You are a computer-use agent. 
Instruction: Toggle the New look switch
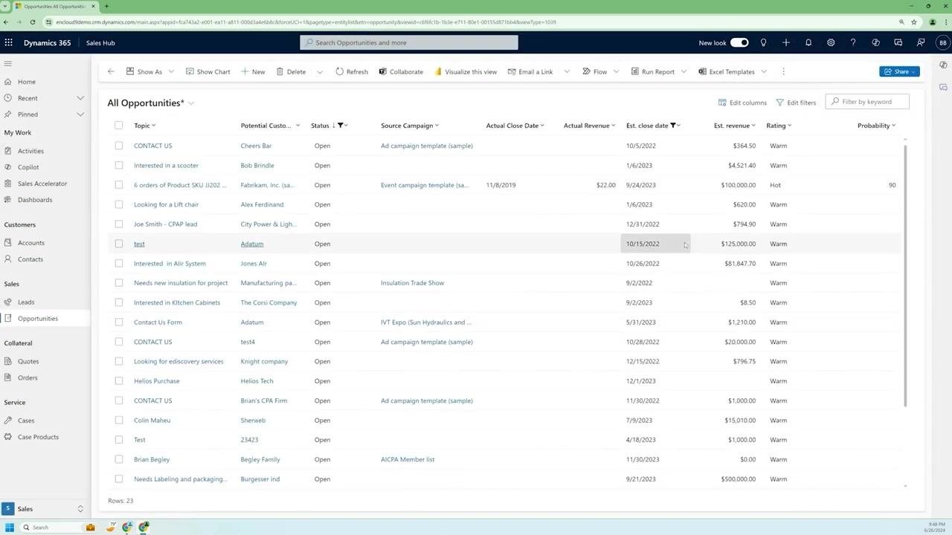(x=739, y=42)
